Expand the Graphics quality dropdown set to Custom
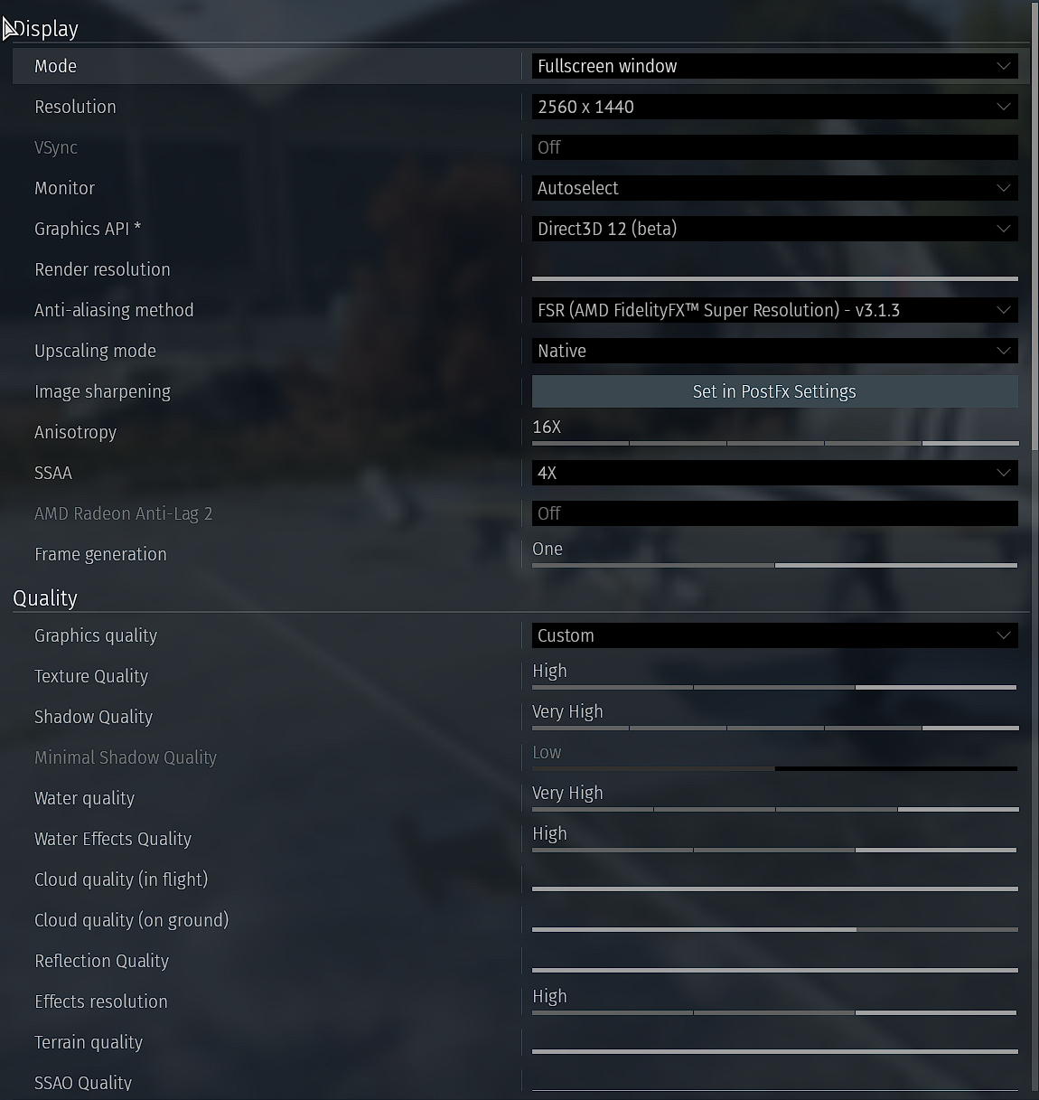Image resolution: width=1039 pixels, height=1100 pixels. point(774,635)
